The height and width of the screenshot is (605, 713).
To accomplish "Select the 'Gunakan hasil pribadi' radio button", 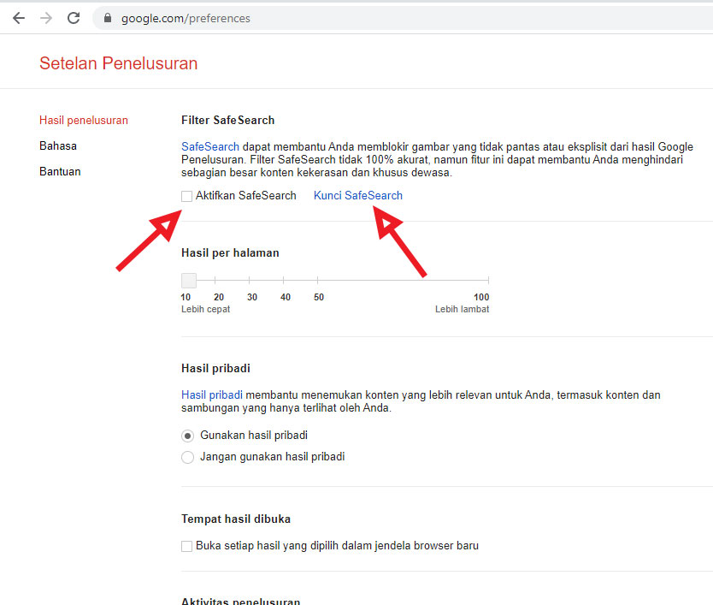I will pos(187,436).
